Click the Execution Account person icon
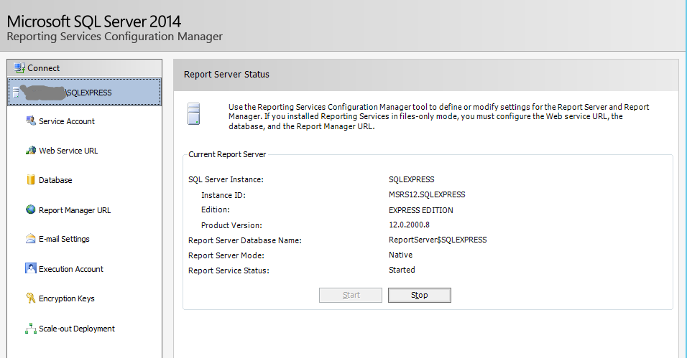The height and width of the screenshot is (358, 687). point(31,268)
